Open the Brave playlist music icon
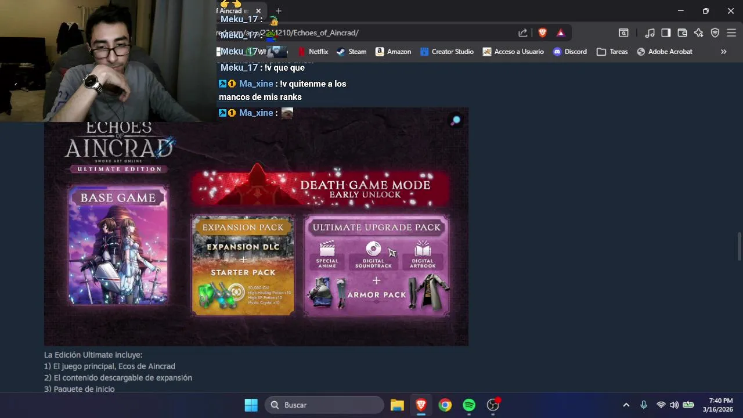Image resolution: width=743 pixels, height=418 pixels. 650,33
